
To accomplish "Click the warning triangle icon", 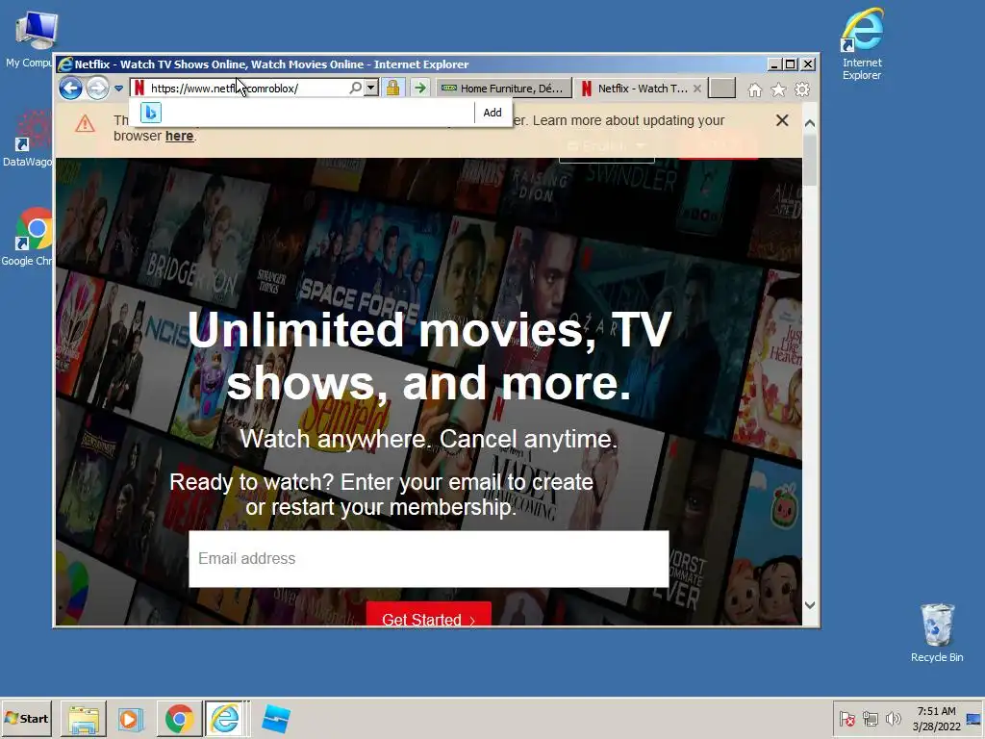I will 86,123.
